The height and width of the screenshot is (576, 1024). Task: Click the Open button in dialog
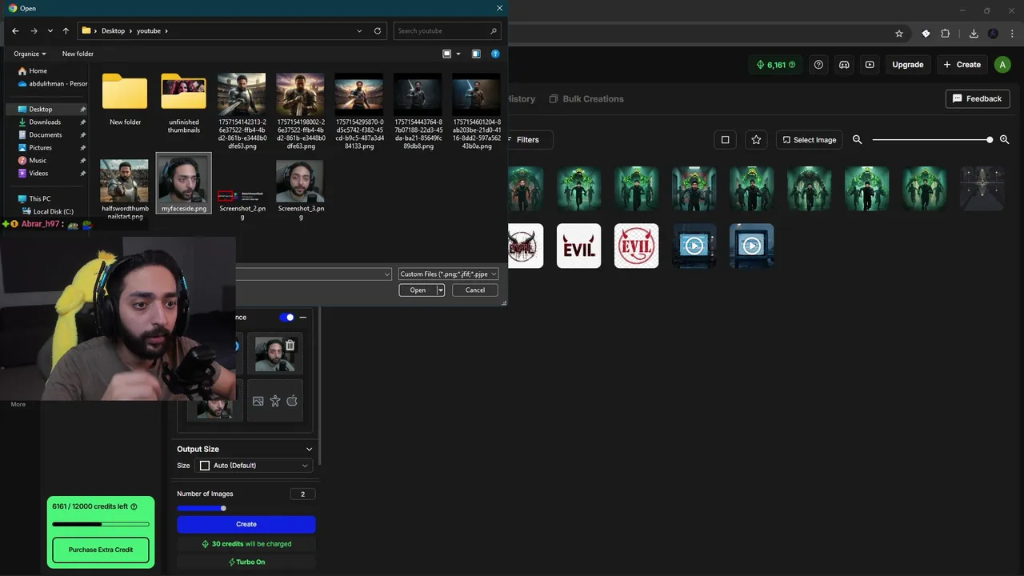tap(418, 290)
